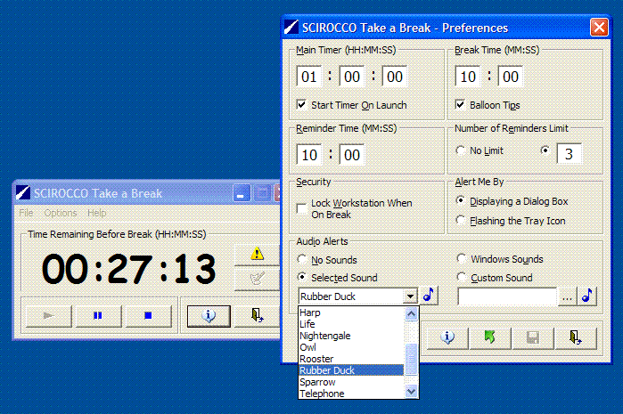623x414 pixels.
Task: Choose Owl from the sound list
Action: pyautogui.click(x=351, y=347)
